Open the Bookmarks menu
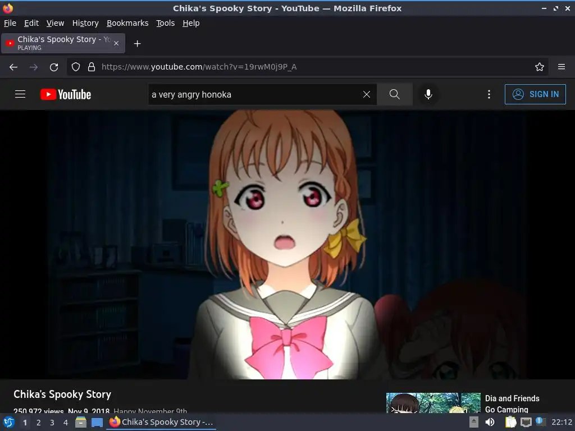The image size is (575, 431). [x=127, y=23]
